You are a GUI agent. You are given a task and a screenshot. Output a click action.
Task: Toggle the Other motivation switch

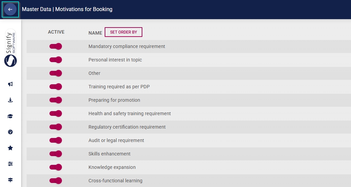56,73
